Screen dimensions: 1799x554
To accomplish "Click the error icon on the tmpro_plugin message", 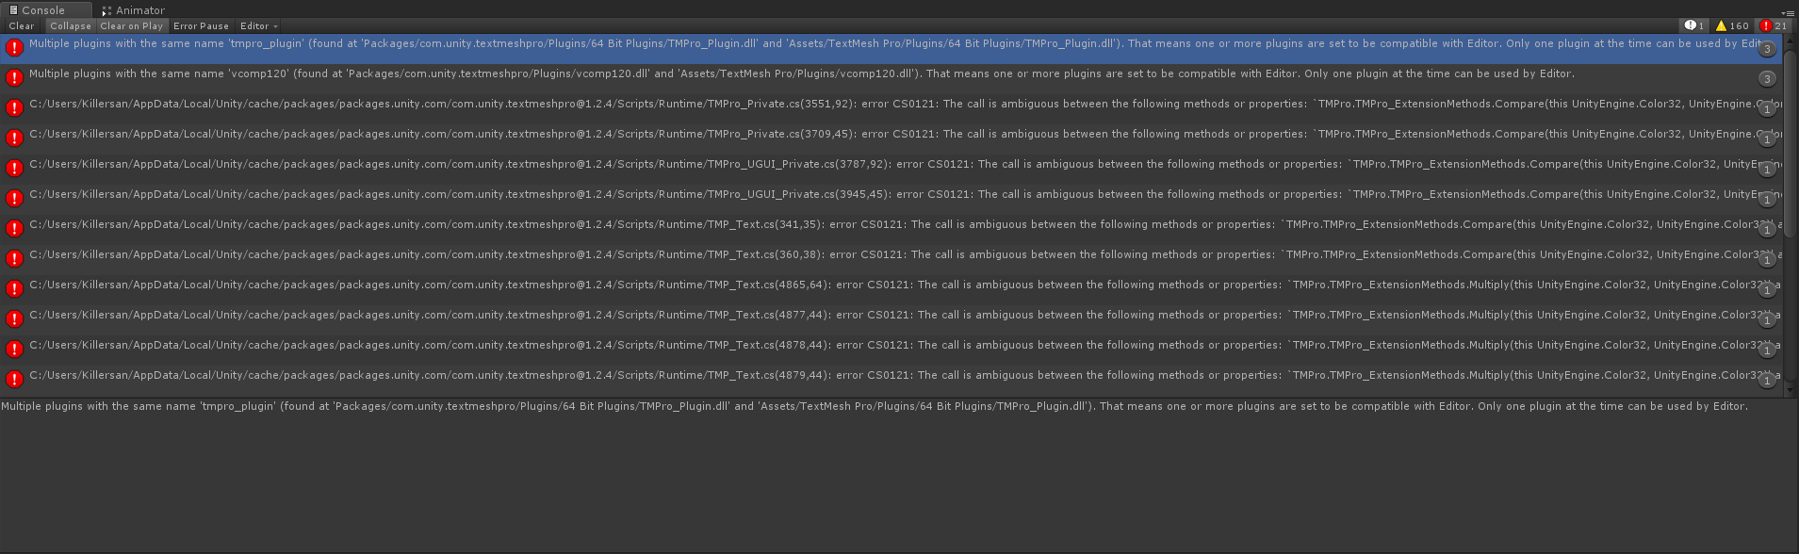I will 14,48.
